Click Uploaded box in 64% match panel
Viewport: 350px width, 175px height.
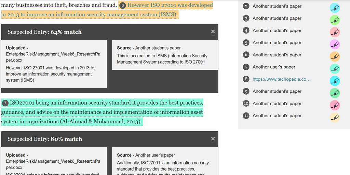[x=54, y=64]
